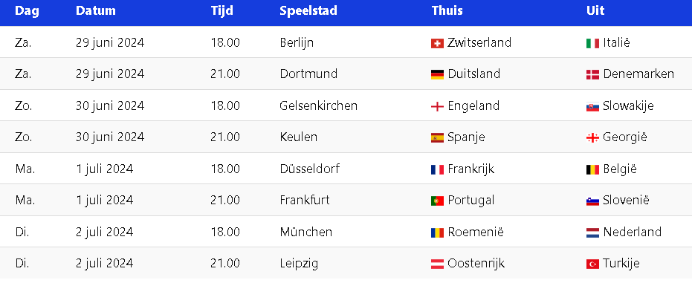Click the Denmark flag icon

(592, 74)
